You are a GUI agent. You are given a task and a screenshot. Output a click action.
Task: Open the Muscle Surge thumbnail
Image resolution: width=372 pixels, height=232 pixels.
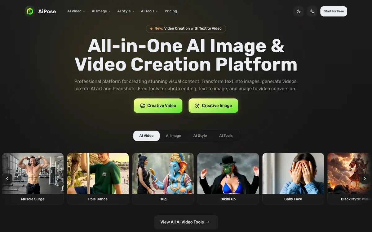click(x=33, y=173)
